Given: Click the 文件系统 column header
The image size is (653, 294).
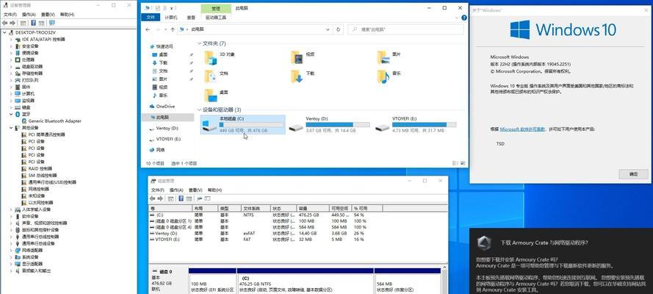Looking at the screenshot, I should click(256, 208).
